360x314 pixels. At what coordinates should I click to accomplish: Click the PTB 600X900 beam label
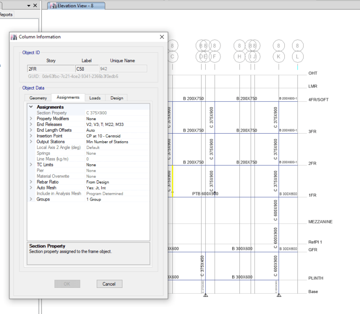click(205, 194)
